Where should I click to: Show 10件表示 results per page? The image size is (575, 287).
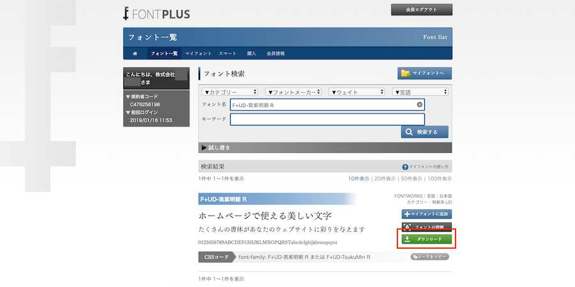click(358, 179)
